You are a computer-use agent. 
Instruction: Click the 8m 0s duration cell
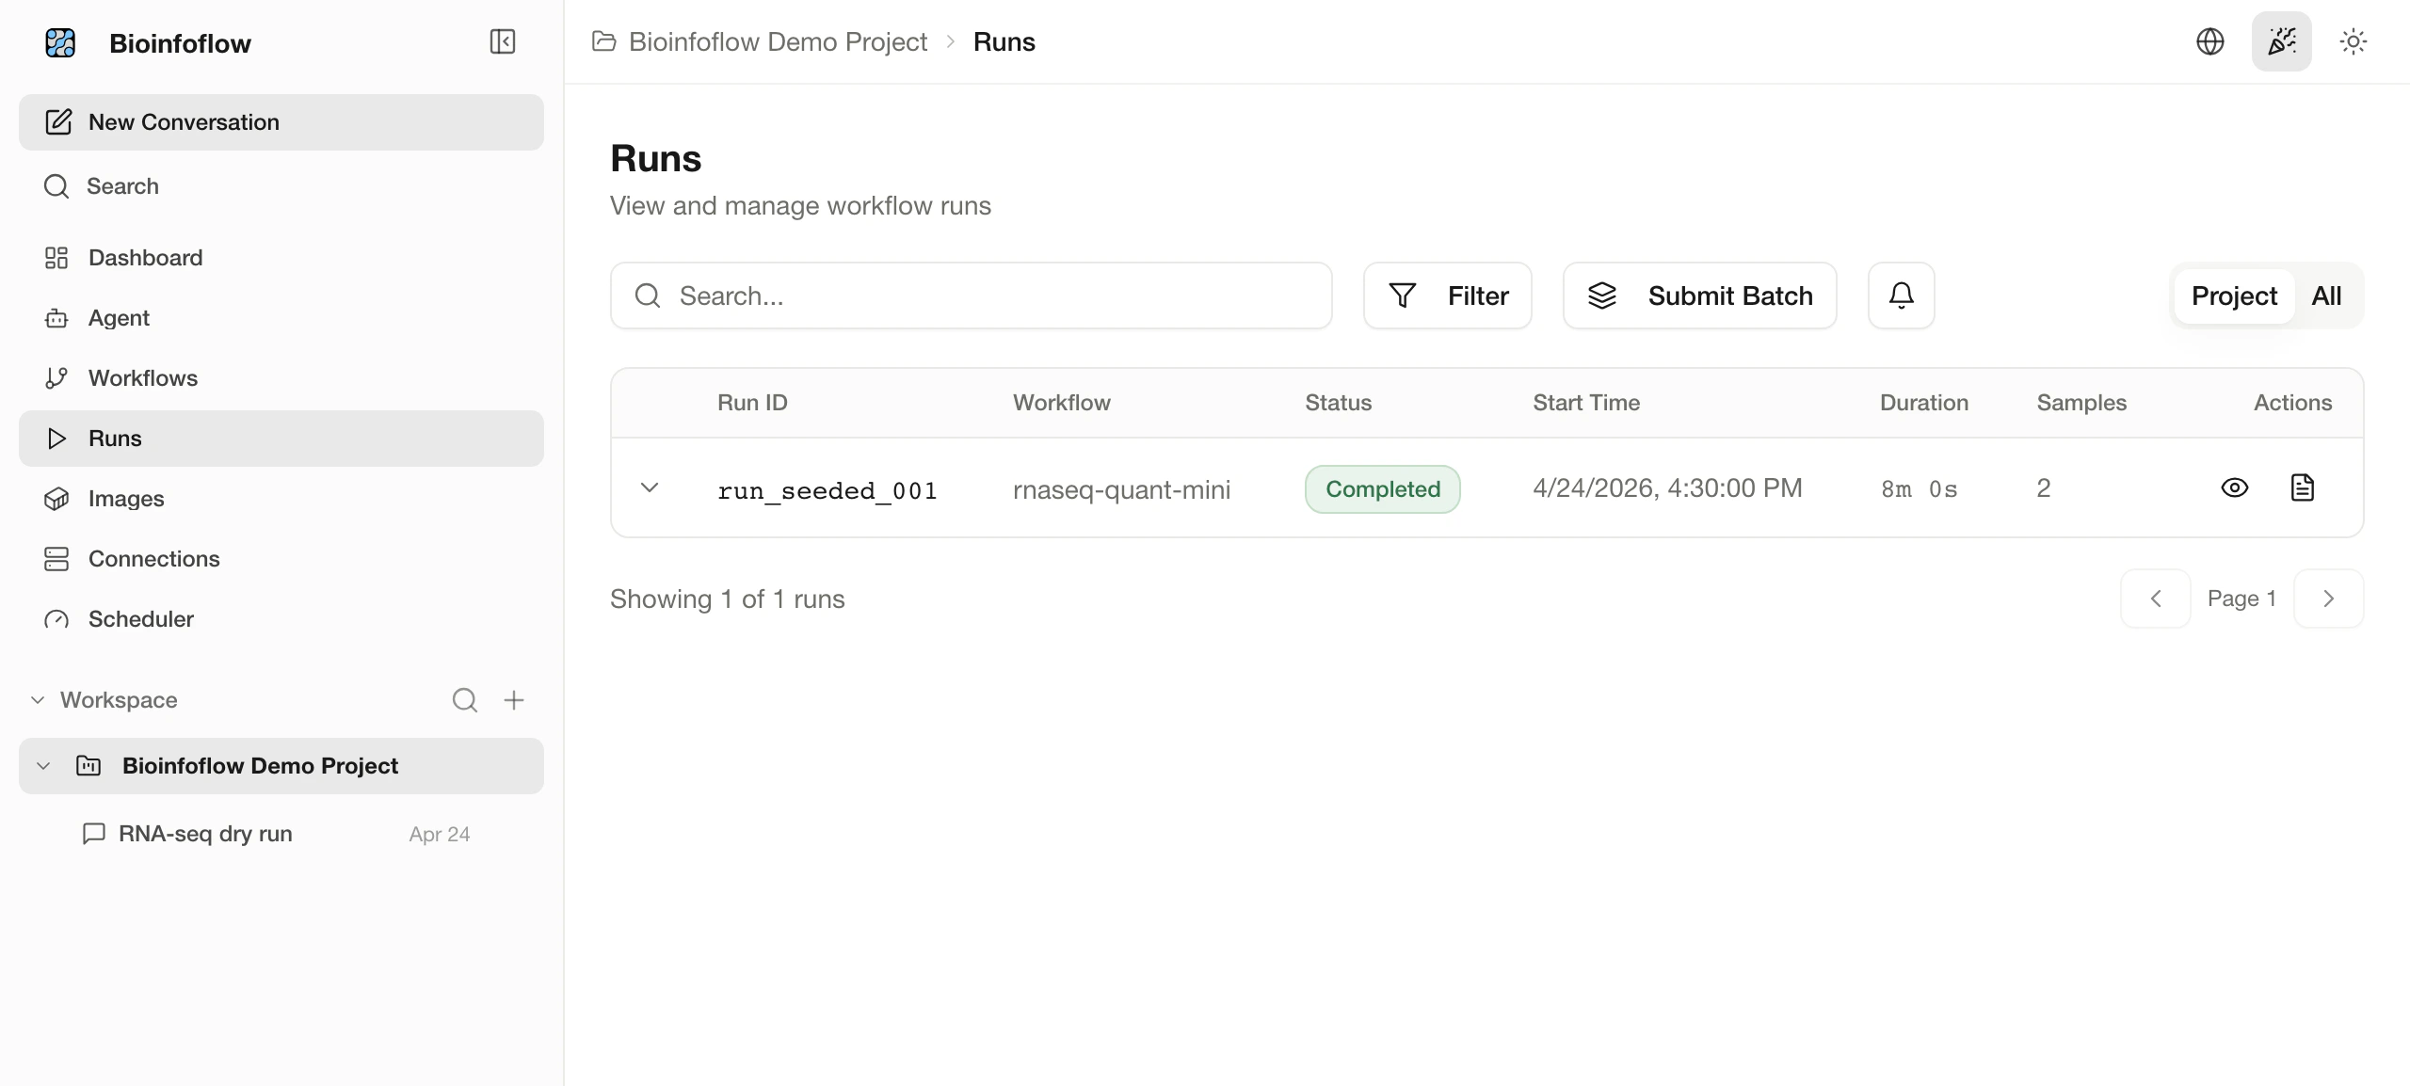[1920, 489]
